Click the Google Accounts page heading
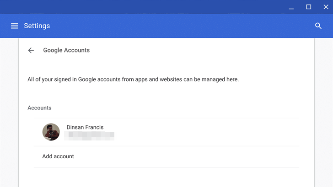The width and height of the screenshot is (333, 187). pos(66,50)
